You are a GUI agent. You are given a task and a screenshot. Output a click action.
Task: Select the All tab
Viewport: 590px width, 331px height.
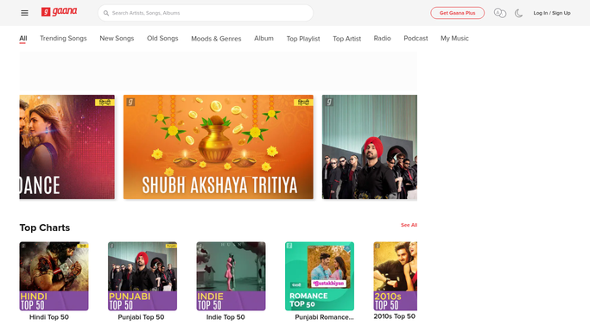pos(23,38)
